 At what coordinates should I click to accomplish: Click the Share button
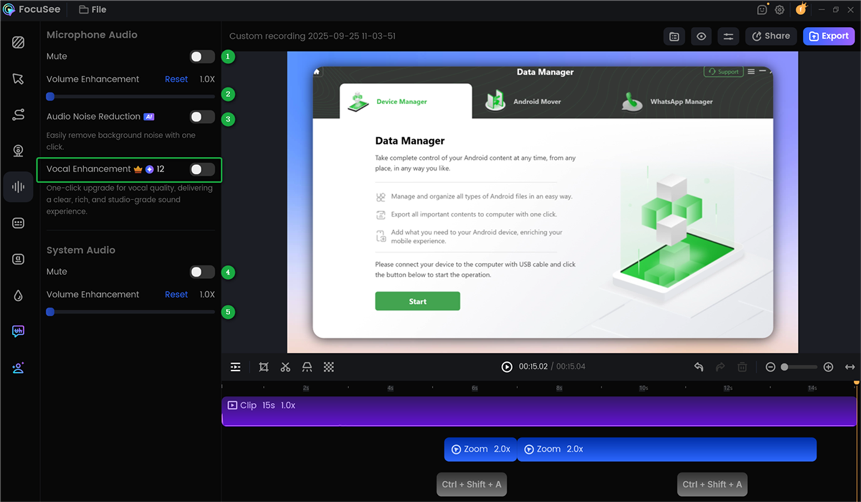[771, 36]
